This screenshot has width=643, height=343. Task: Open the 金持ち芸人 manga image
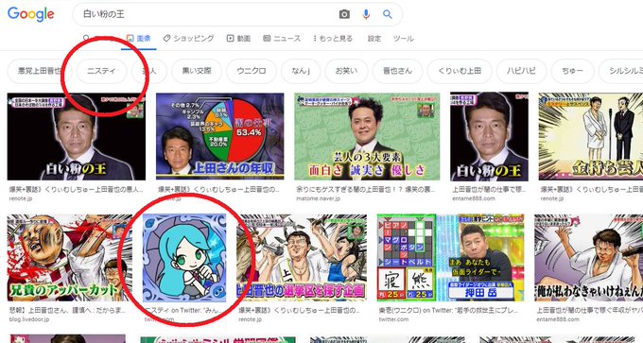coord(590,136)
